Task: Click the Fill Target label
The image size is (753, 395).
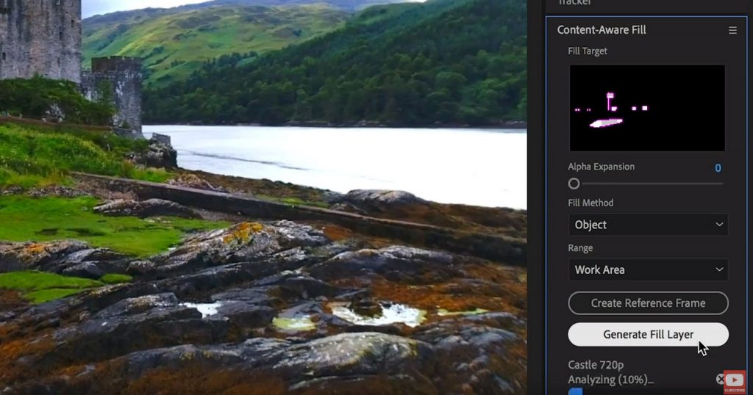Action: coord(588,51)
